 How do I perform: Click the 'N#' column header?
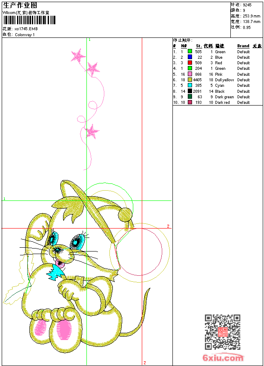point(184,46)
